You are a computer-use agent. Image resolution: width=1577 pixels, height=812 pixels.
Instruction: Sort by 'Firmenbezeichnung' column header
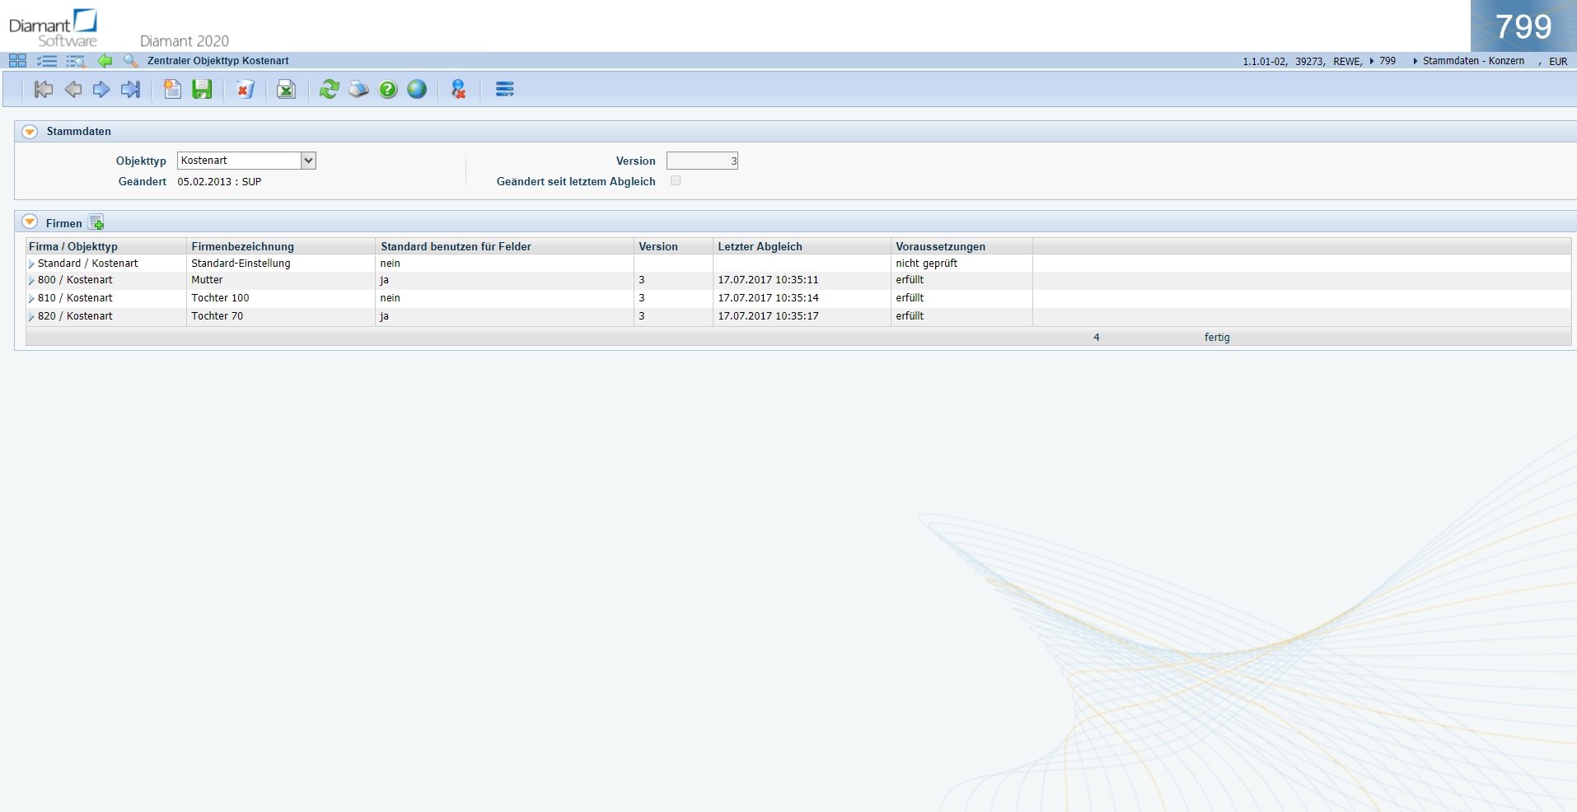(281, 246)
